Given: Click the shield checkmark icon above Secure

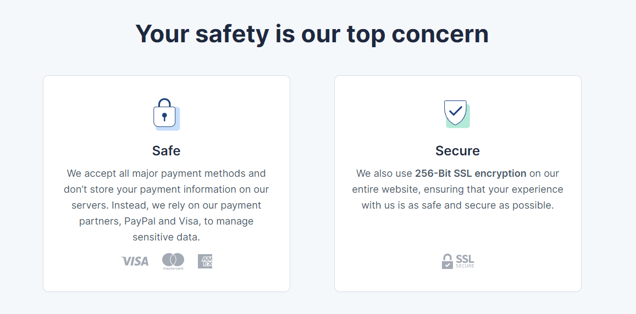Looking at the screenshot, I should tap(457, 114).
